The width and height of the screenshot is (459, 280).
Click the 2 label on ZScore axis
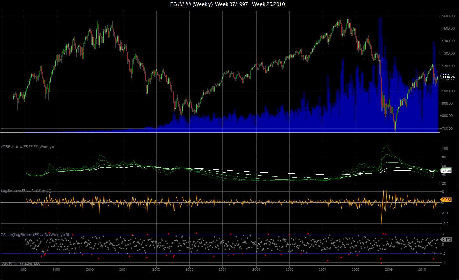(443, 235)
